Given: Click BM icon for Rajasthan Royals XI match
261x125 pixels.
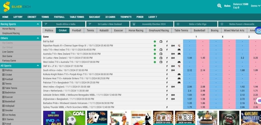Looking at the screenshot, I should [x=173, y=46].
